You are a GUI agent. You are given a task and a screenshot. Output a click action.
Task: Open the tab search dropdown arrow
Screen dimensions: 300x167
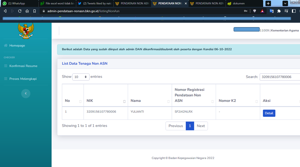285,4
